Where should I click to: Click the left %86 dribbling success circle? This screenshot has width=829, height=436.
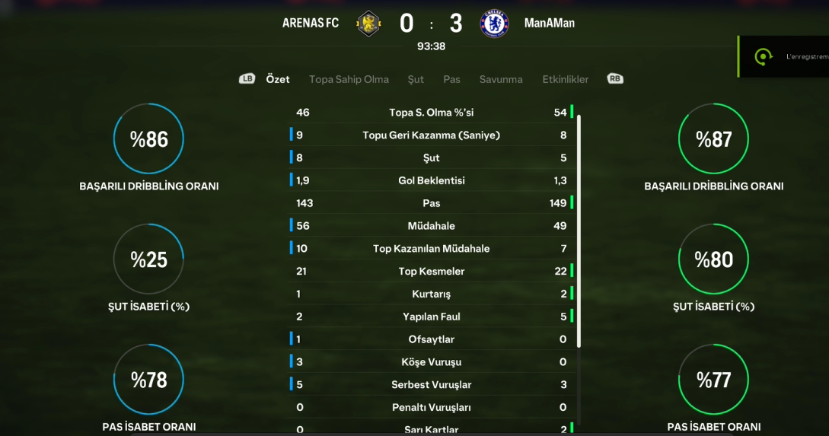(148, 138)
